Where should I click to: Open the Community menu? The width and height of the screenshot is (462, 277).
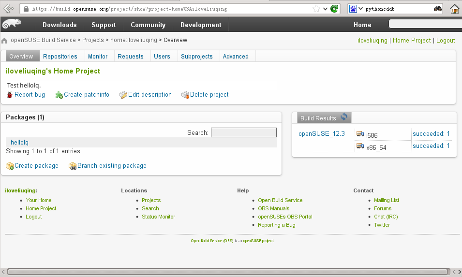[x=148, y=25]
